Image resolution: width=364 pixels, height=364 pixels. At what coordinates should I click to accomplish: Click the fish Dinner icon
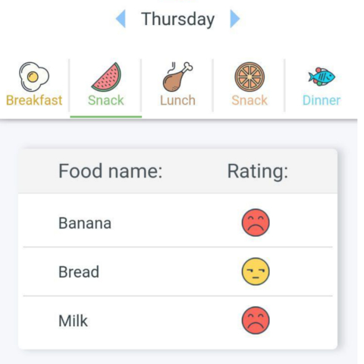[x=322, y=77]
